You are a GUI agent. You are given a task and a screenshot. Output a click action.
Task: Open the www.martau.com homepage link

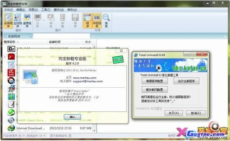[x=84, y=78]
